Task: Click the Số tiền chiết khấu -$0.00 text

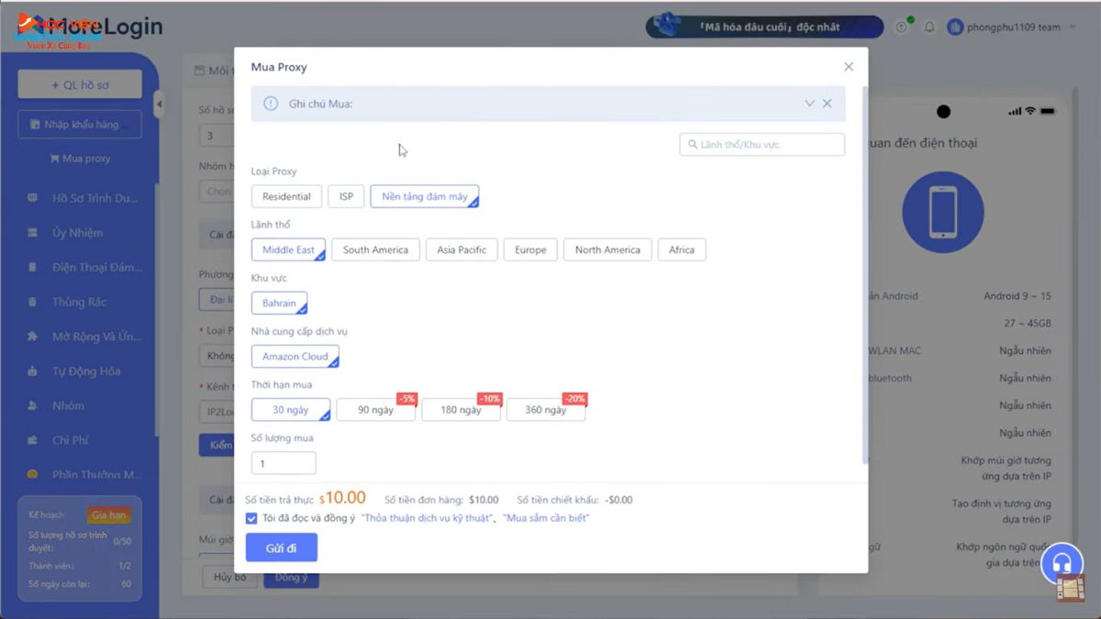Action: [x=574, y=500]
